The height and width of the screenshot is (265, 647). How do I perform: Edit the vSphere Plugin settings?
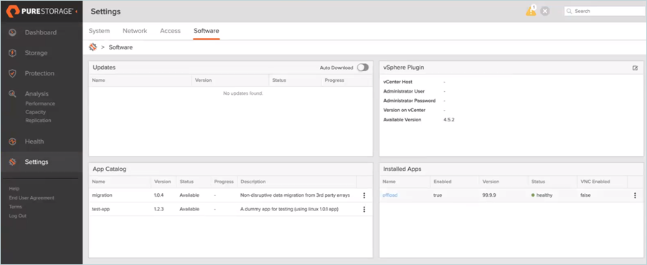[635, 68]
